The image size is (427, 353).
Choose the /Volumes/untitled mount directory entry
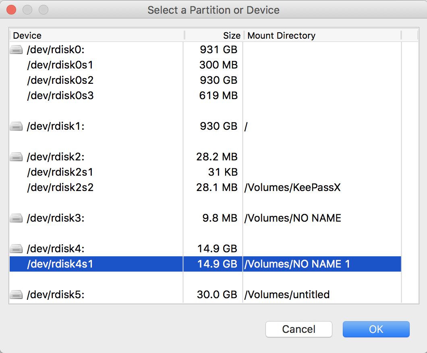(287, 295)
